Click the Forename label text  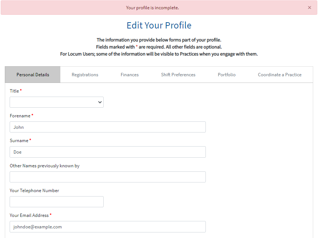pos(20,116)
